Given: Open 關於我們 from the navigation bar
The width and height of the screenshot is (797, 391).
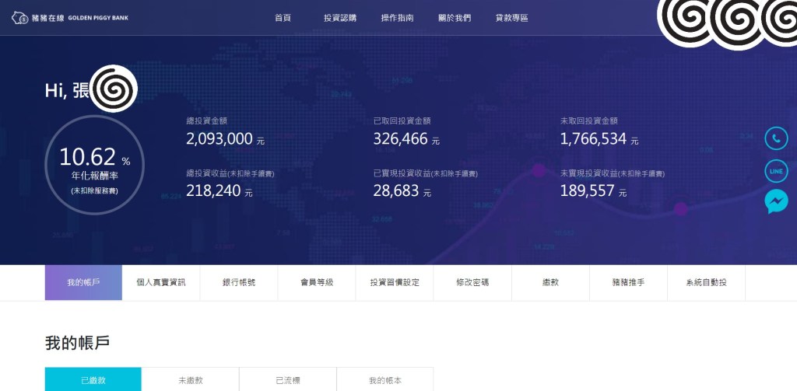Looking at the screenshot, I should [455, 18].
